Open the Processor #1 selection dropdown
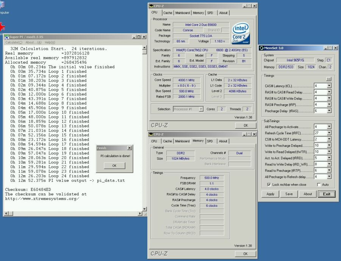The image size is (341, 261). click(201, 109)
